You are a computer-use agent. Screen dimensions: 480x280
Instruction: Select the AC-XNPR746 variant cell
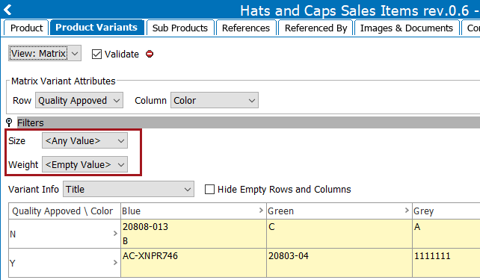[x=194, y=263]
